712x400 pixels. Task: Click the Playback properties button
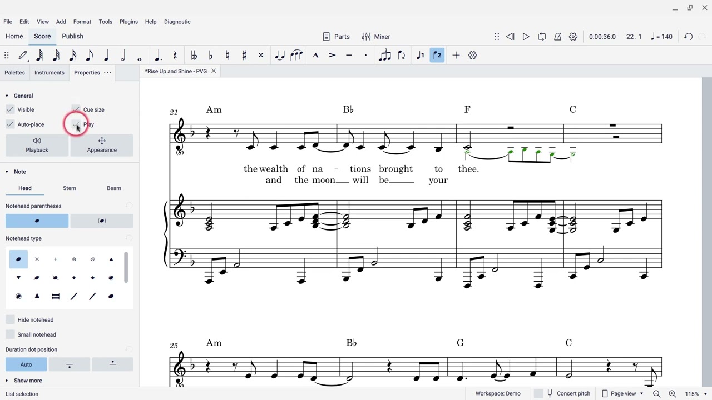coord(37,145)
